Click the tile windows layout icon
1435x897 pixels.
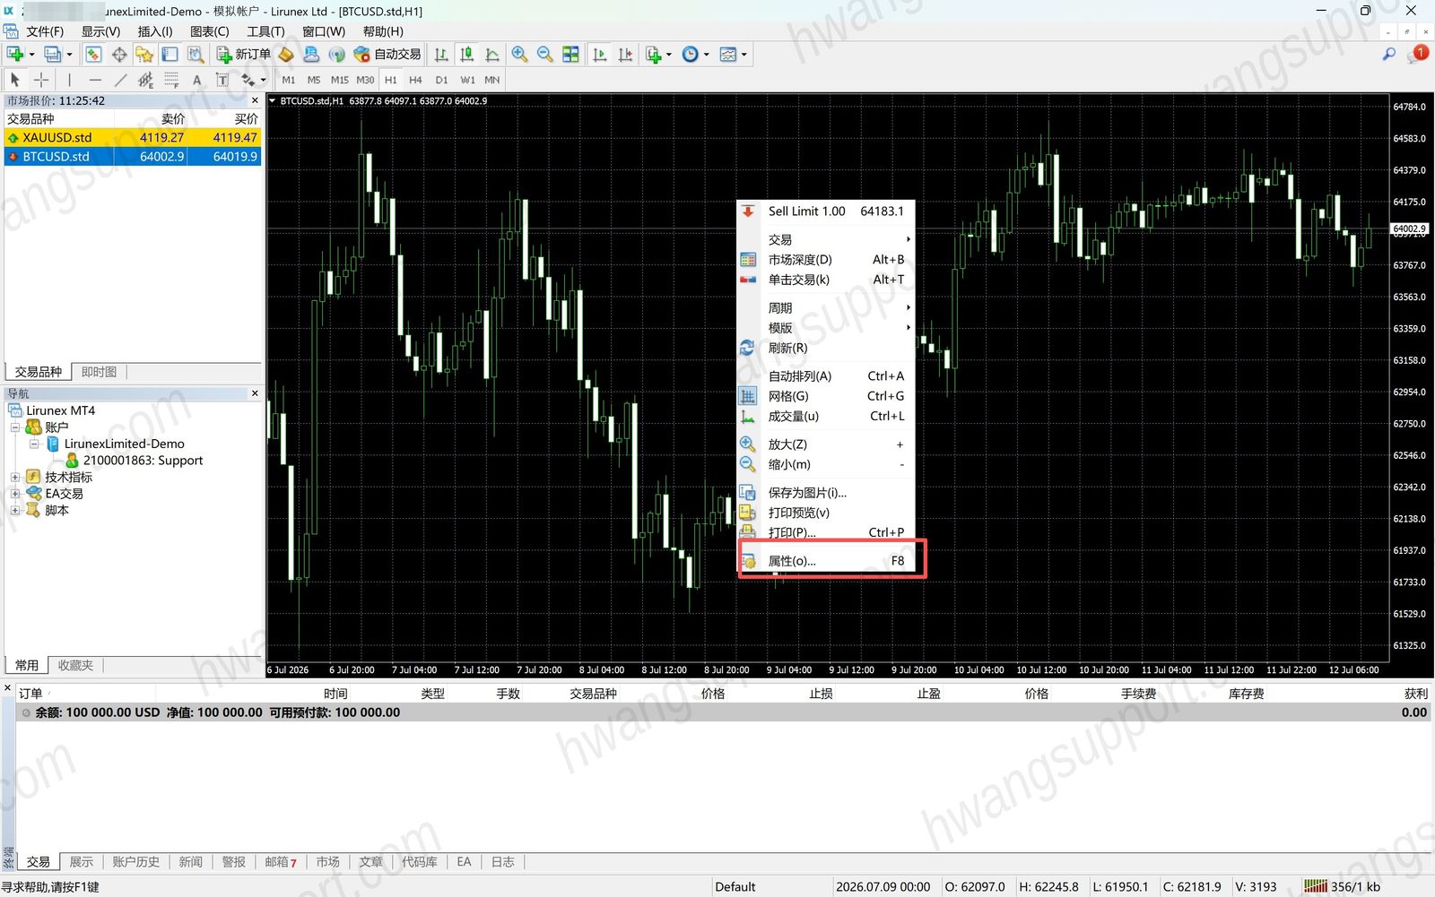(x=570, y=55)
